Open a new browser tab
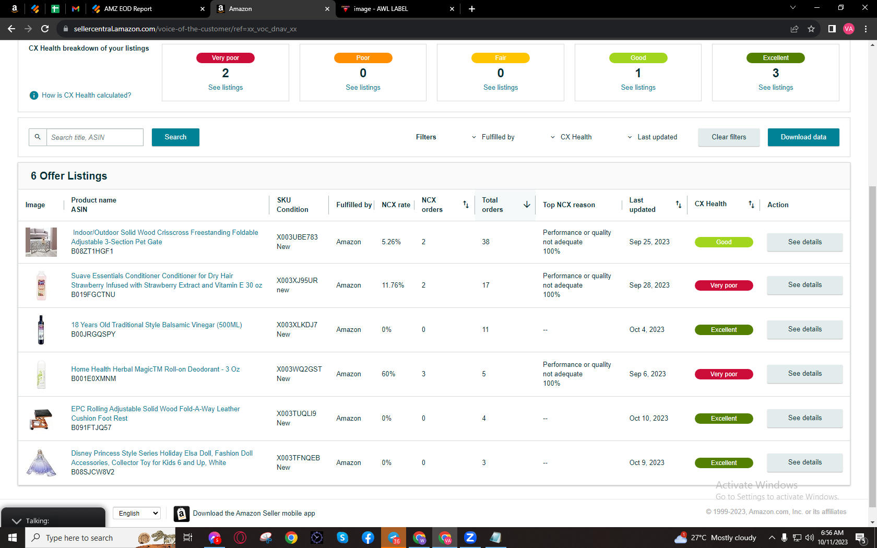Image resolution: width=877 pixels, height=548 pixels. tap(472, 8)
